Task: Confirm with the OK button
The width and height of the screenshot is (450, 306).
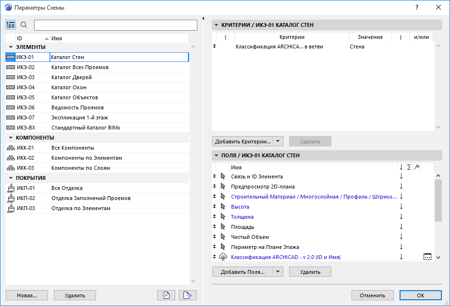Action: coord(420,295)
